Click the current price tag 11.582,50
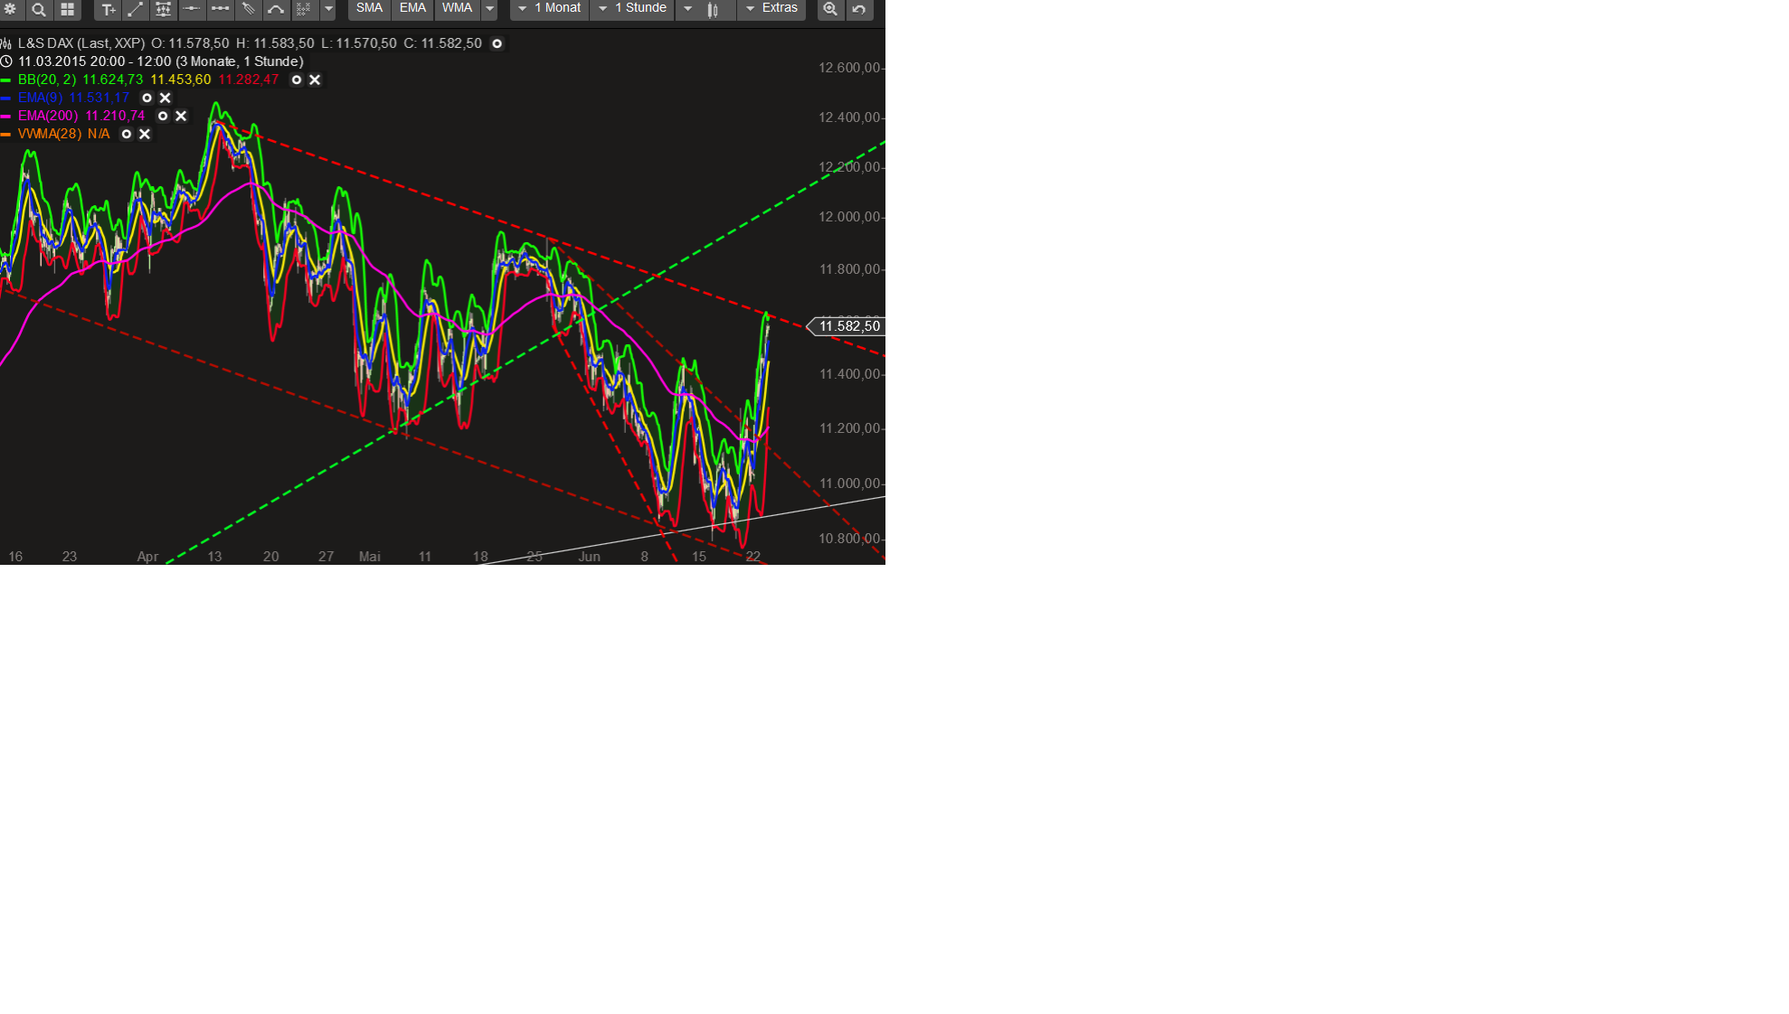This screenshot has height=1014, width=1789. 847,326
